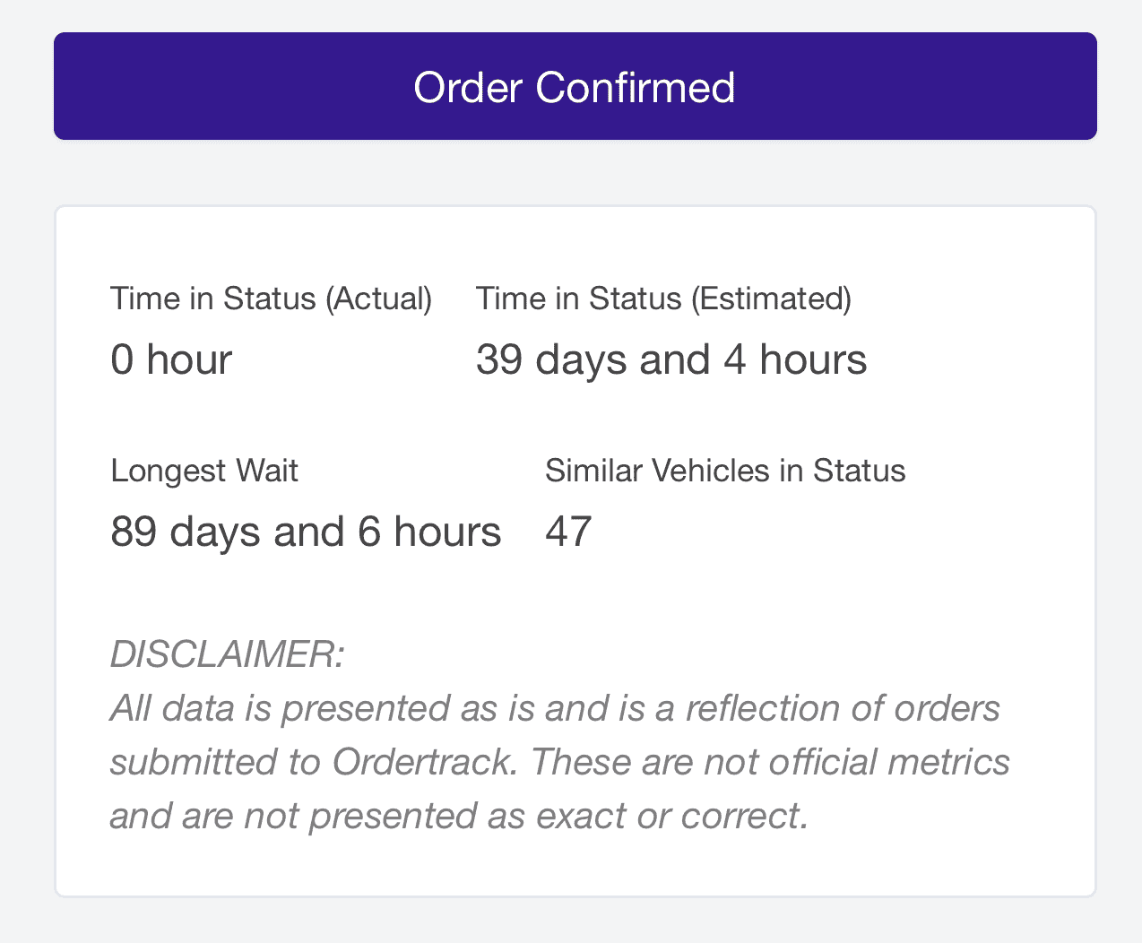Click the "Time in Status (Actual)" label
Screen dimensions: 1142x943
point(271,298)
